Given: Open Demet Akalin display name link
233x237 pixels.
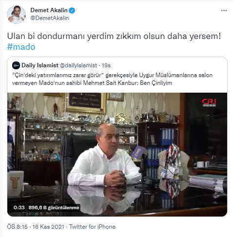Looking at the screenshot, I should tap(49, 10).
